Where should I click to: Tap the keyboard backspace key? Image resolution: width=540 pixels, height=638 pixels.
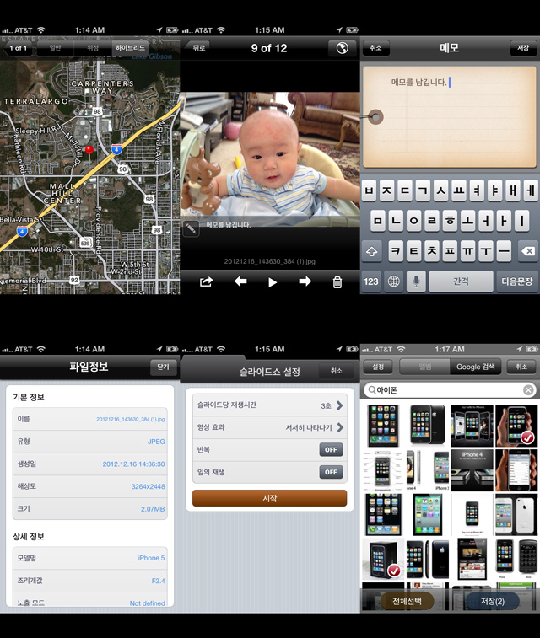528,251
